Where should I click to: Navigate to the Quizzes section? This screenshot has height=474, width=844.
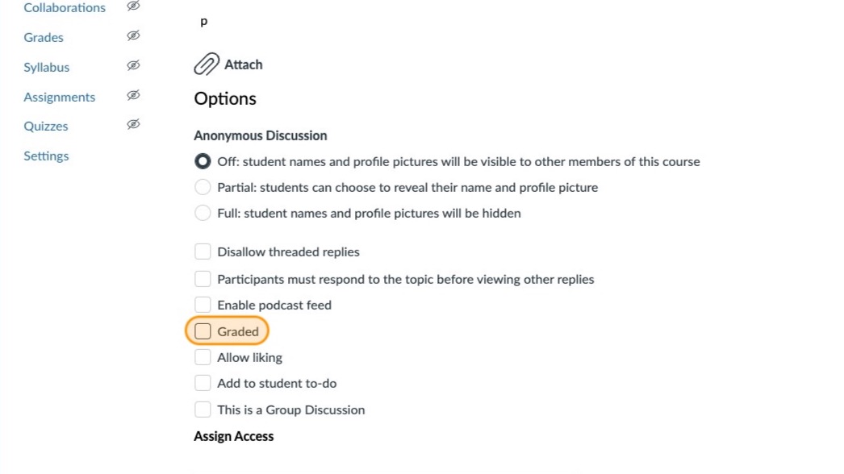46,126
